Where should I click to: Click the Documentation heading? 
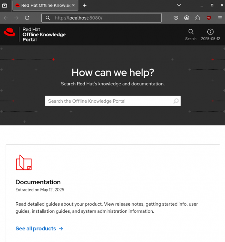(x=38, y=182)
